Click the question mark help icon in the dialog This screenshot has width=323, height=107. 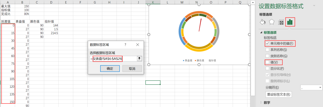(125, 45)
